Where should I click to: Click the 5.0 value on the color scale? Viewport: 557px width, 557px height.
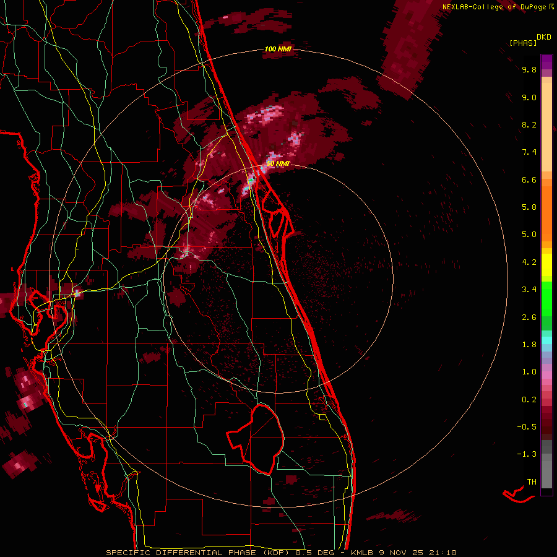(529, 235)
